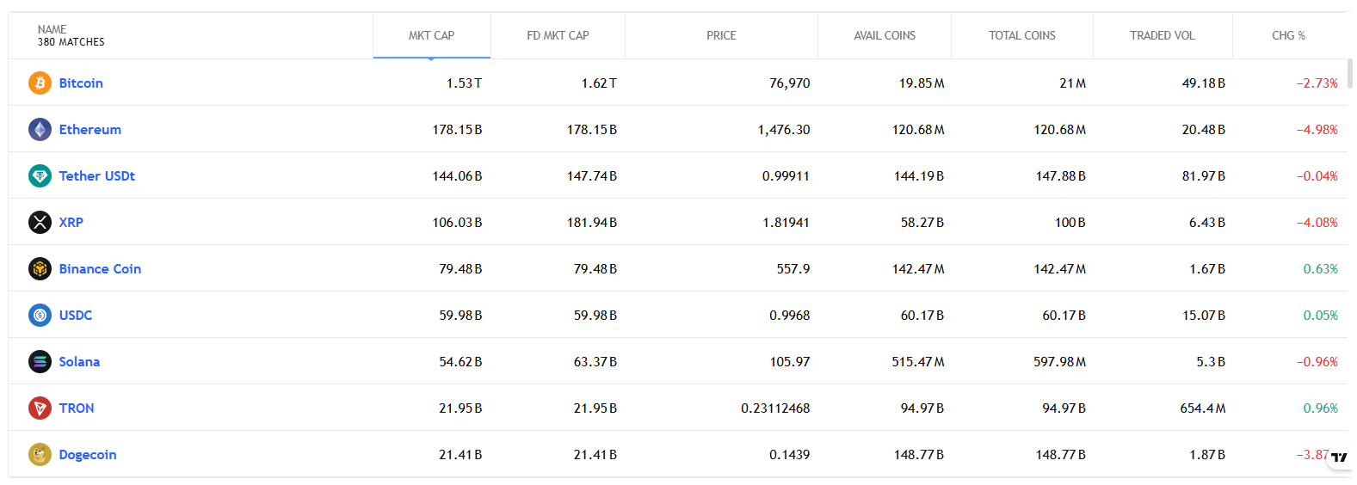Viewport: 1357px width, 485px height.
Task: Sort by CHG % column header
Action: pos(1288,36)
